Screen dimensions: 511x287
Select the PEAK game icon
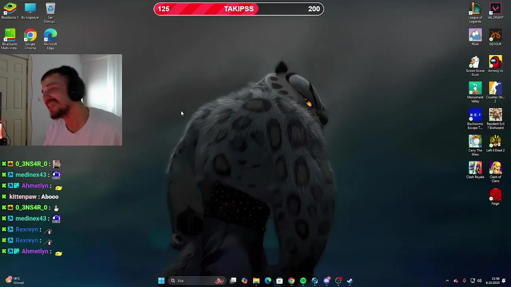pos(475,37)
